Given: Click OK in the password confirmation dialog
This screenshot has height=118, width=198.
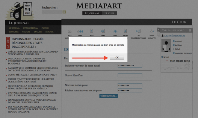Looking at the screenshot, I should (117, 58).
